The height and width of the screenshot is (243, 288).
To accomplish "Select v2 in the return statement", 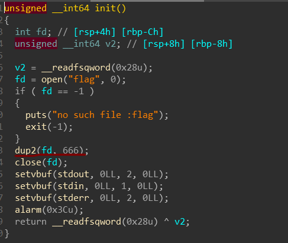I will [180, 222].
